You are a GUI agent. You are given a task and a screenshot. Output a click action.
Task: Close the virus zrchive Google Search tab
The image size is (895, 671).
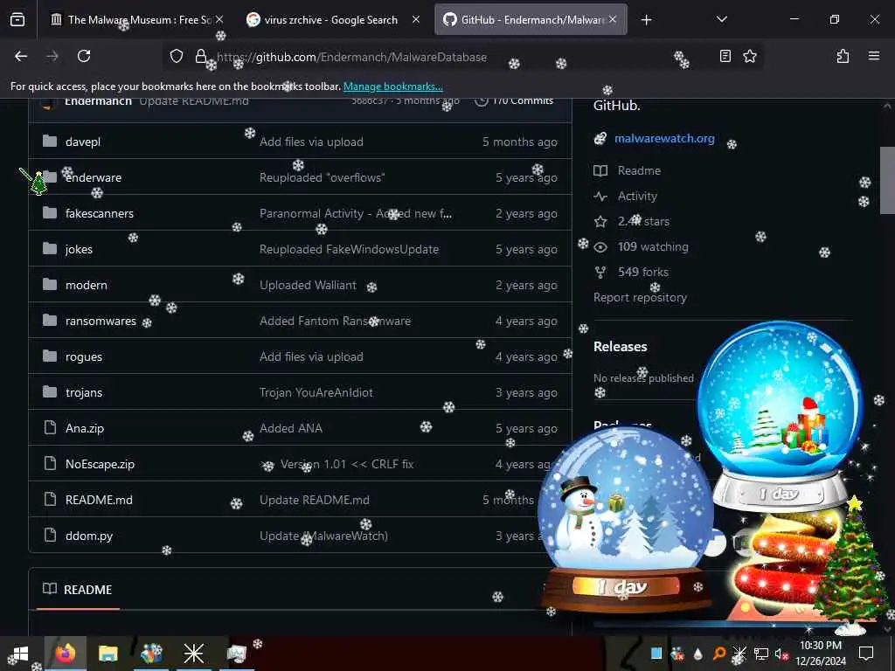(x=415, y=19)
